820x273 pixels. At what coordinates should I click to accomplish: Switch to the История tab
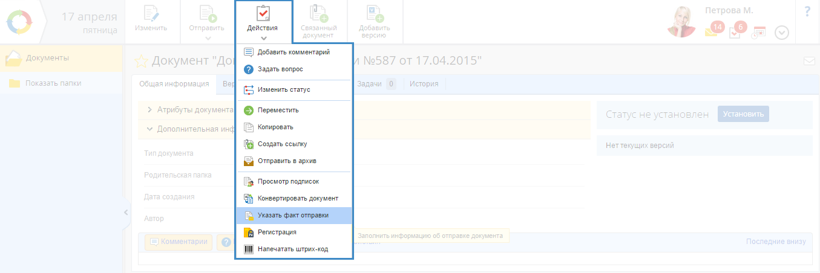coord(424,84)
